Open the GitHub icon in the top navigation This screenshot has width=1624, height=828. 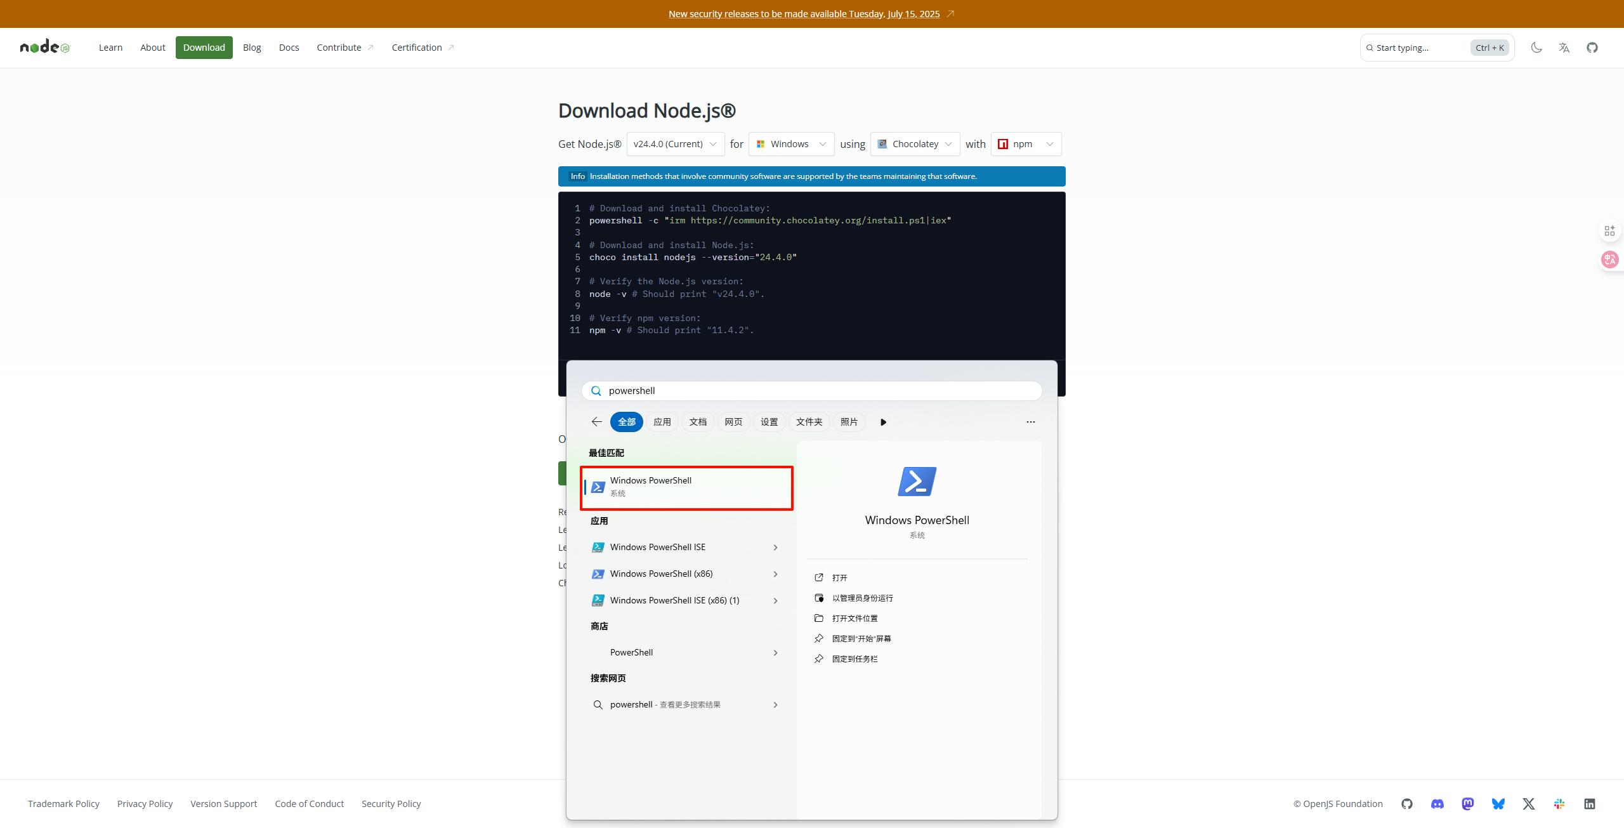[1592, 48]
